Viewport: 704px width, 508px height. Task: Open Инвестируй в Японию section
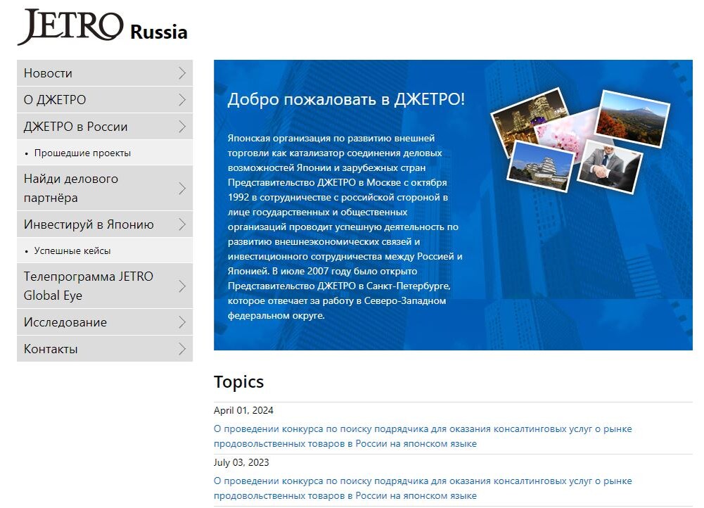tap(105, 224)
